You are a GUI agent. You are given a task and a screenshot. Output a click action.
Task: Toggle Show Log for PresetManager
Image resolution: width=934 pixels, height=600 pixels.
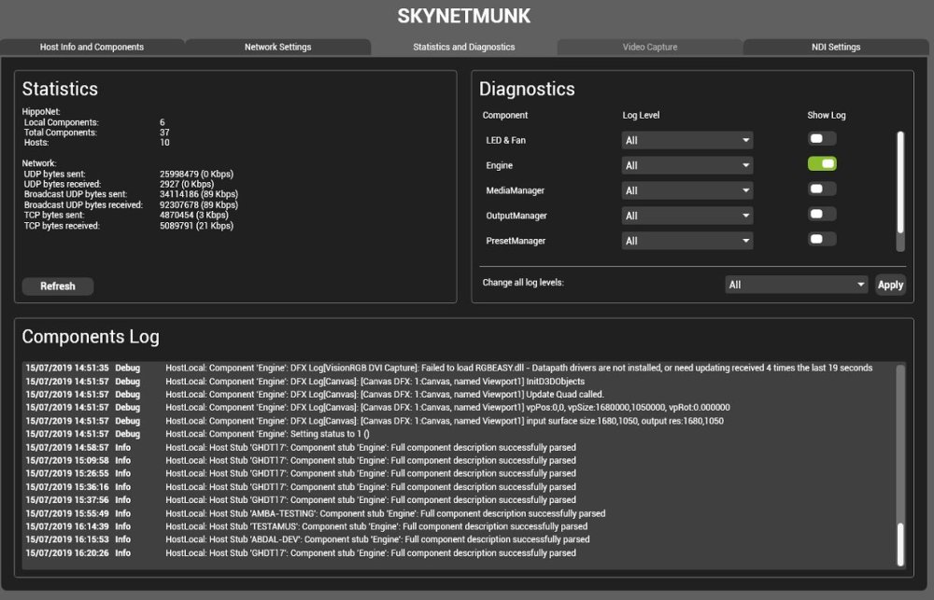(x=822, y=239)
